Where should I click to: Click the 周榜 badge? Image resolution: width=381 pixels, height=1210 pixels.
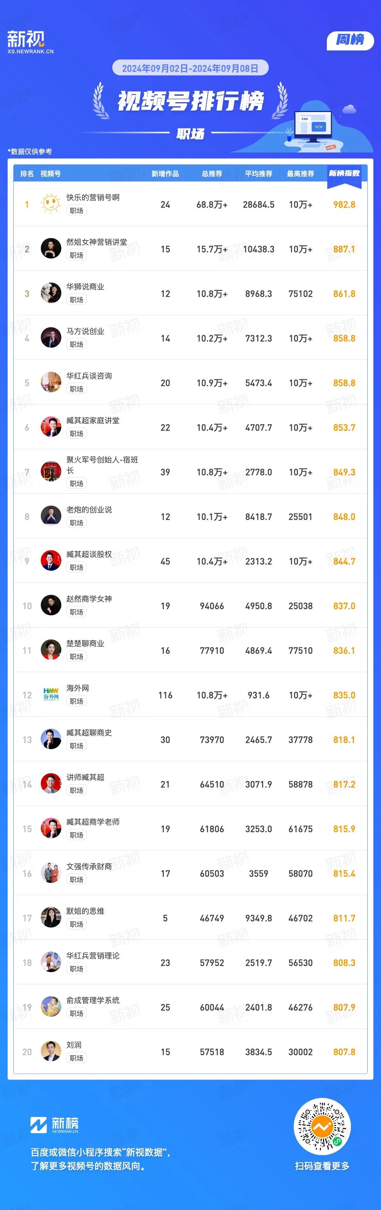[x=350, y=40]
